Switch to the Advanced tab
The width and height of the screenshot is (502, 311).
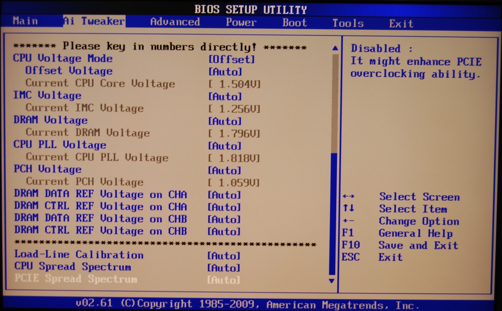pyautogui.click(x=175, y=22)
